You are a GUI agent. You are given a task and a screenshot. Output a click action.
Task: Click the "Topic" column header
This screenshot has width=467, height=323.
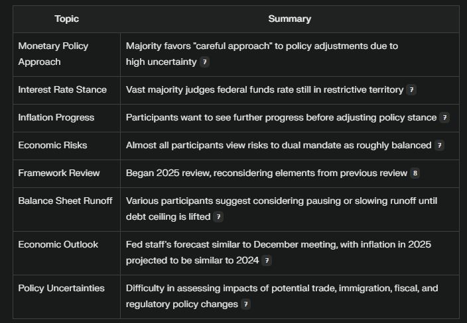66,19
